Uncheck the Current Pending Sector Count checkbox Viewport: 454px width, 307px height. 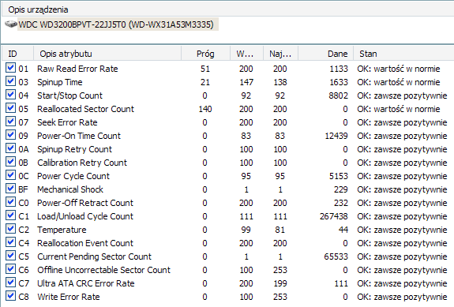point(10,256)
